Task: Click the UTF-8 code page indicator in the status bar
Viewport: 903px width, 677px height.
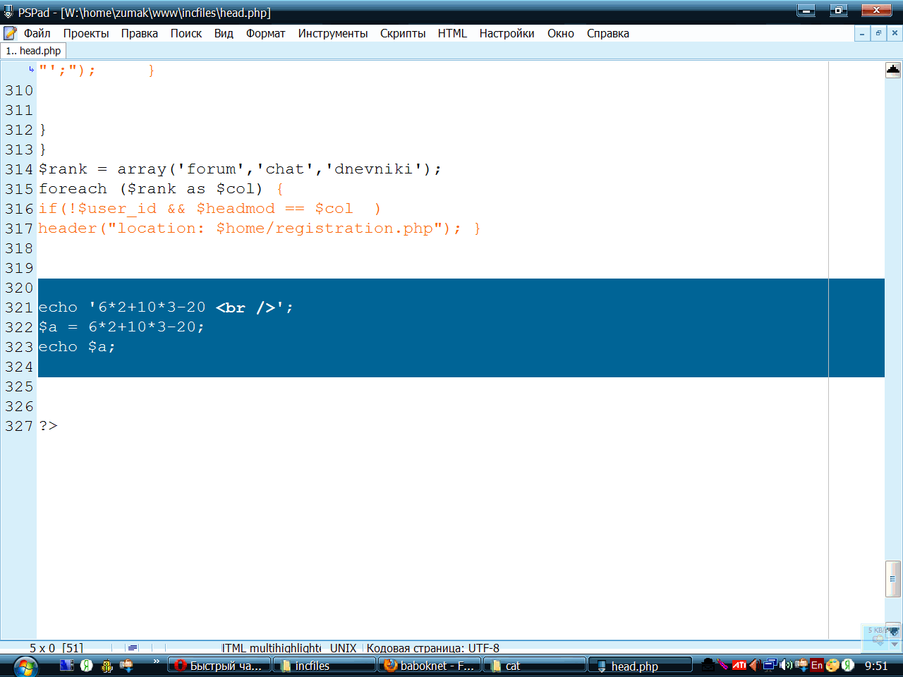Action: coord(432,647)
